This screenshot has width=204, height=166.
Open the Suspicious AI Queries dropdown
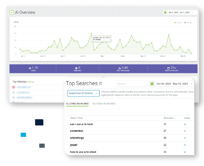[83, 93]
